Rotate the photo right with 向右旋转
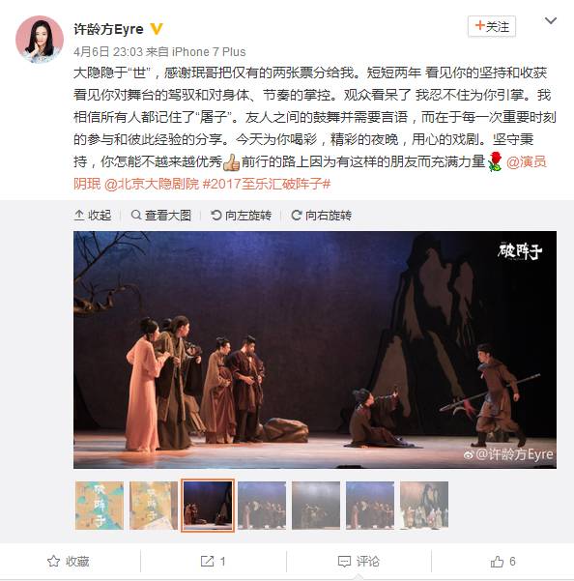 point(322,216)
